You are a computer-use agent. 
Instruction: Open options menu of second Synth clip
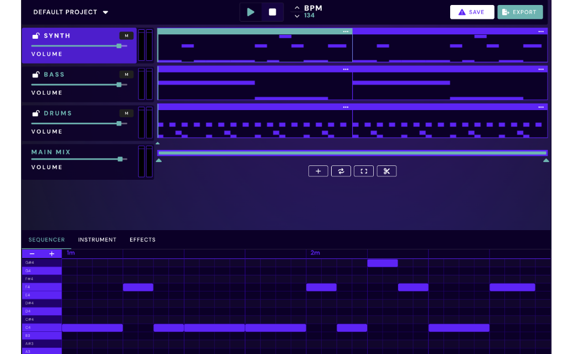(541, 32)
